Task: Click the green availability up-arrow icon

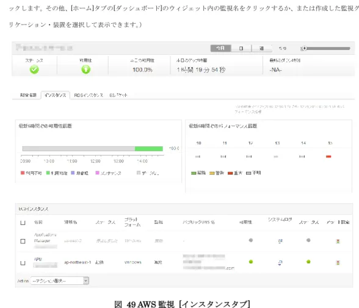Action: click(86, 70)
